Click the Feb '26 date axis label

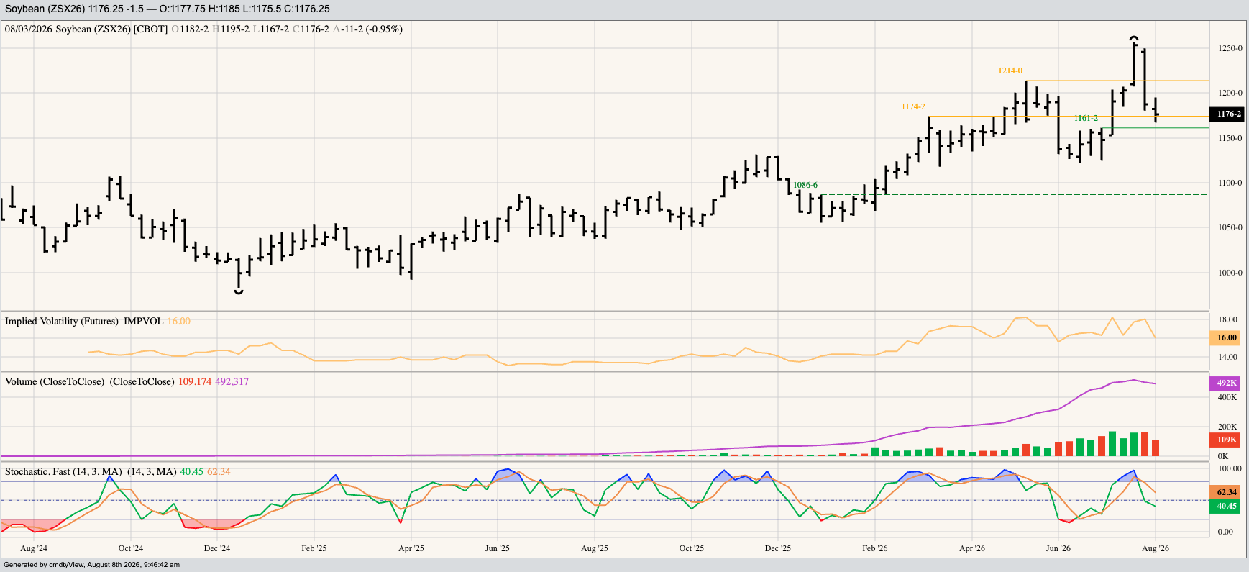[x=875, y=548]
